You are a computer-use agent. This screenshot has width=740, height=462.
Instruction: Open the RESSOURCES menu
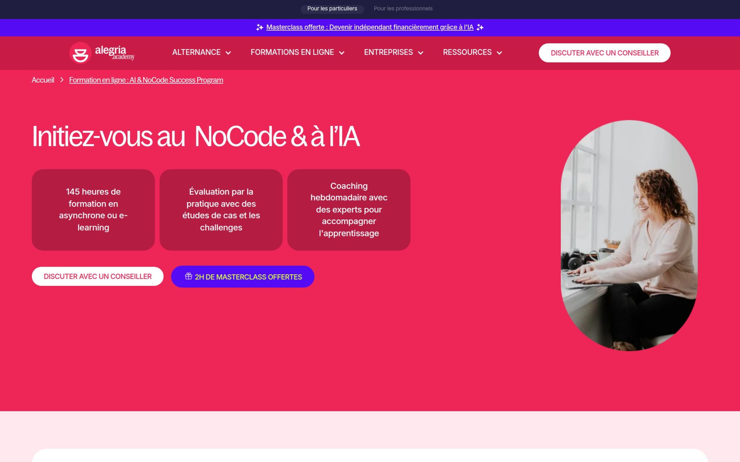pyautogui.click(x=467, y=52)
